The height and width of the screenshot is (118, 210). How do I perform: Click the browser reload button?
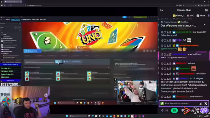[11, 5]
